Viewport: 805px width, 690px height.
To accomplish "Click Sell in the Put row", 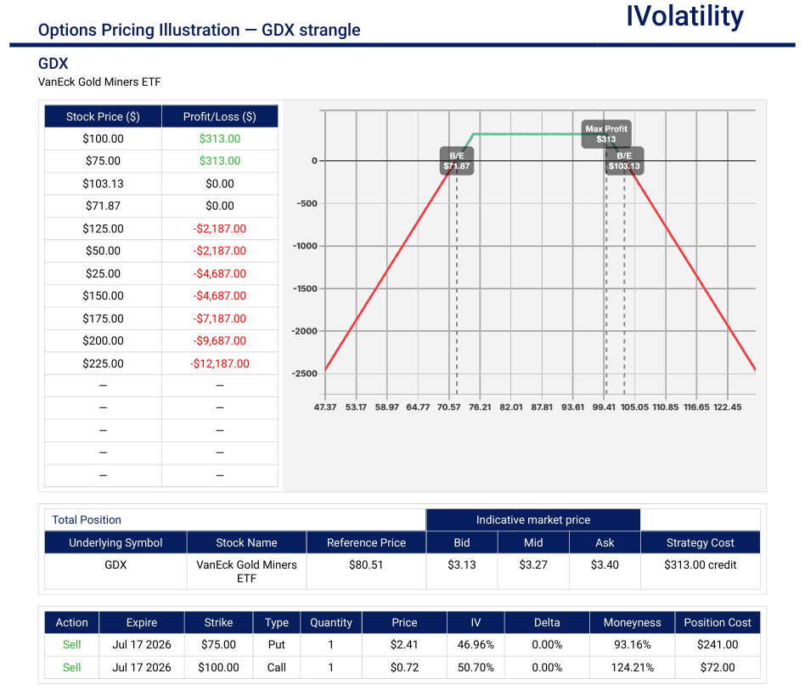I will [x=71, y=644].
